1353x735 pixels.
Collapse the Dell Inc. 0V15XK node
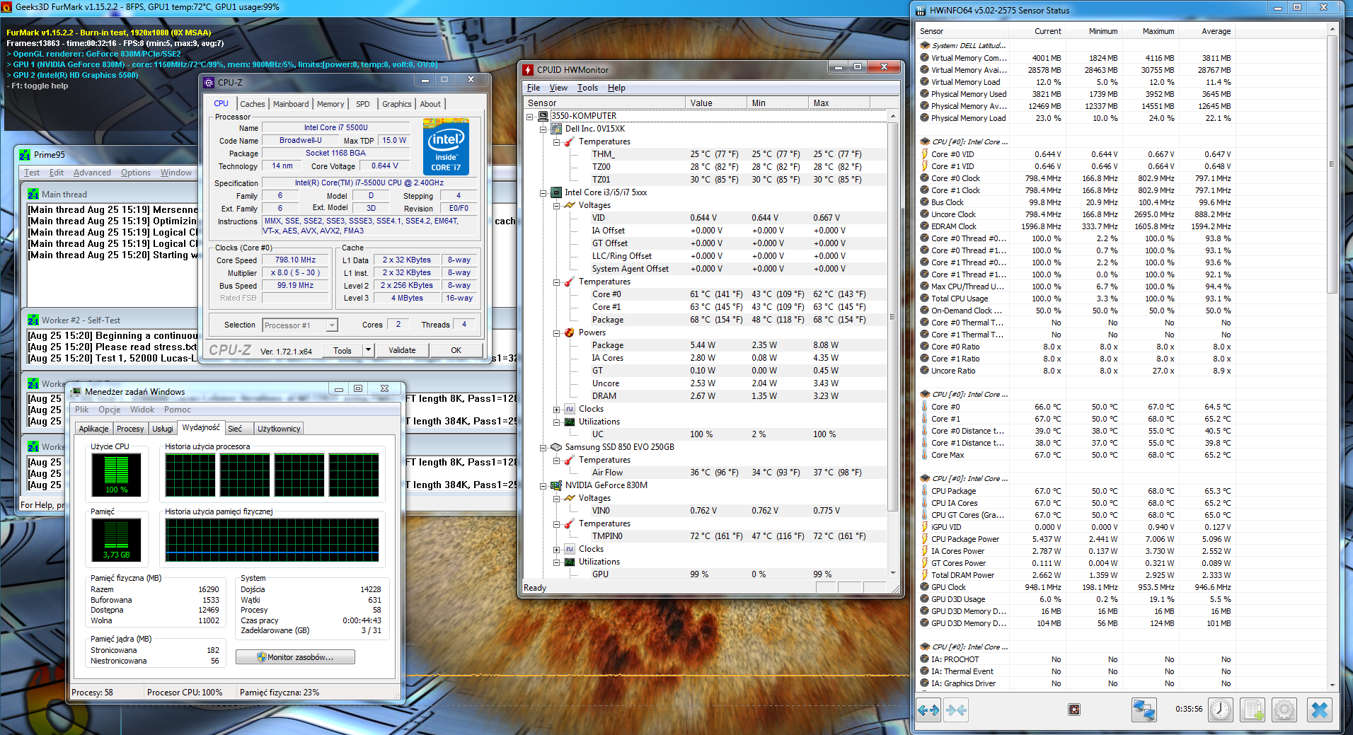coord(543,129)
